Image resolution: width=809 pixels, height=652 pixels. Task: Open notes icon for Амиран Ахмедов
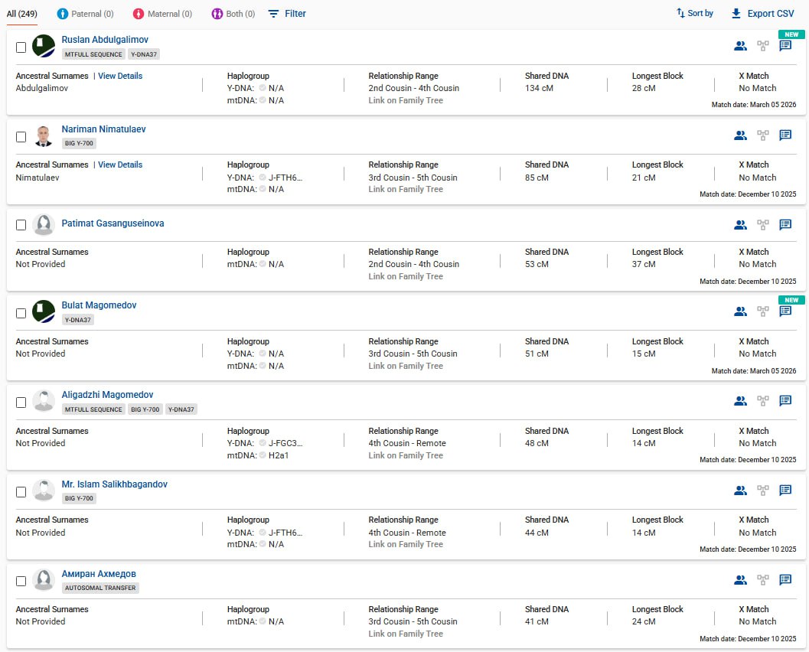pyautogui.click(x=785, y=580)
